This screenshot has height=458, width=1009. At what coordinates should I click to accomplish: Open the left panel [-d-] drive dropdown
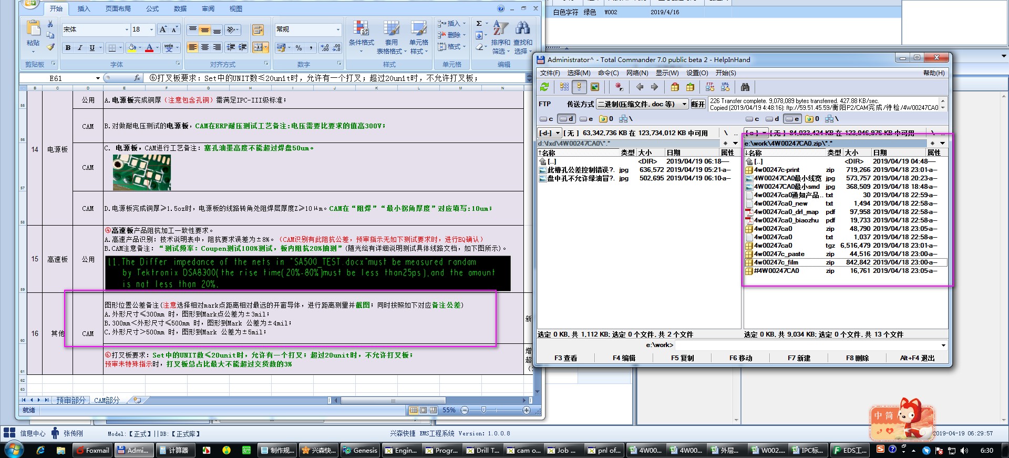click(558, 133)
